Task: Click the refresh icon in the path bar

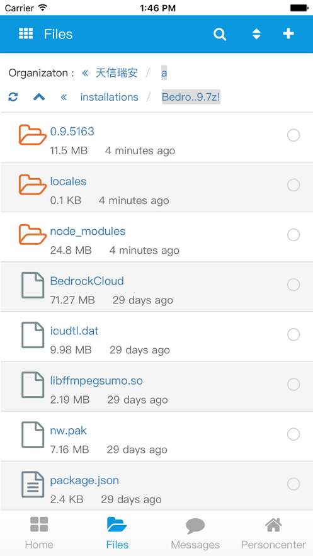Action: 13,97
